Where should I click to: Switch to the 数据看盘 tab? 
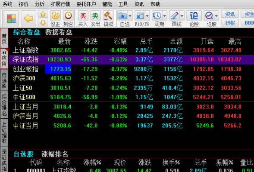click(x=59, y=32)
